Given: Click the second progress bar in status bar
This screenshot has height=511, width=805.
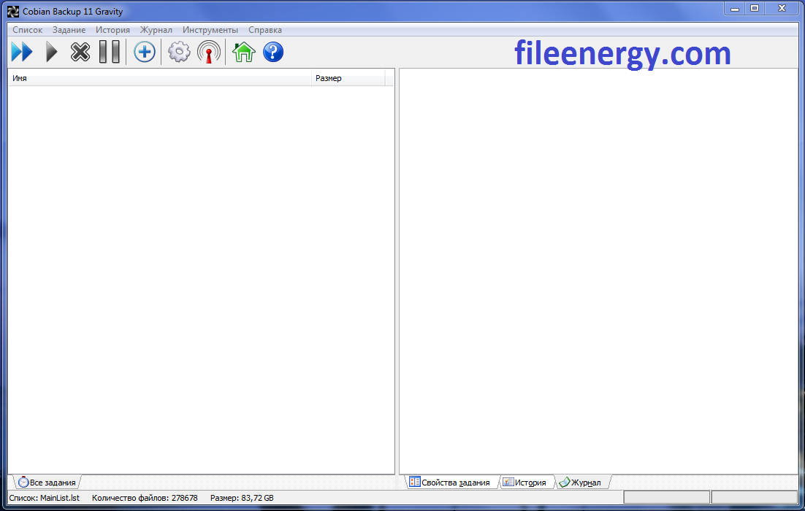Looking at the screenshot, I should tap(754, 497).
